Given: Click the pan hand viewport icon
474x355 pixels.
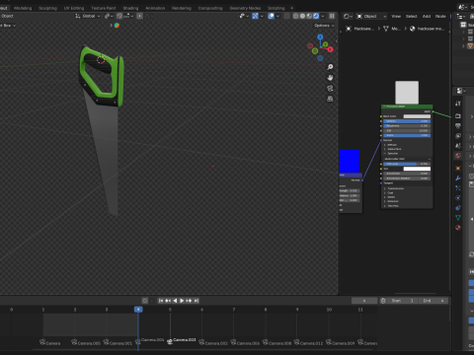Looking at the screenshot, I should pyautogui.click(x=330, y=78).
